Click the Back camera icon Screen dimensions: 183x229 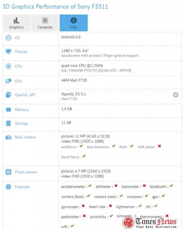(8, 137)
